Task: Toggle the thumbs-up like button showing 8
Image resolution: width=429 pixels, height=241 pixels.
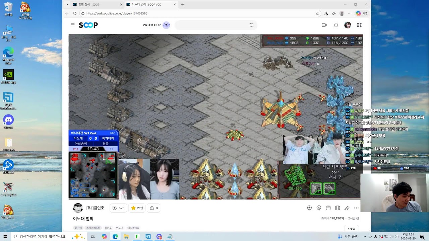Action: click(154, 208)
